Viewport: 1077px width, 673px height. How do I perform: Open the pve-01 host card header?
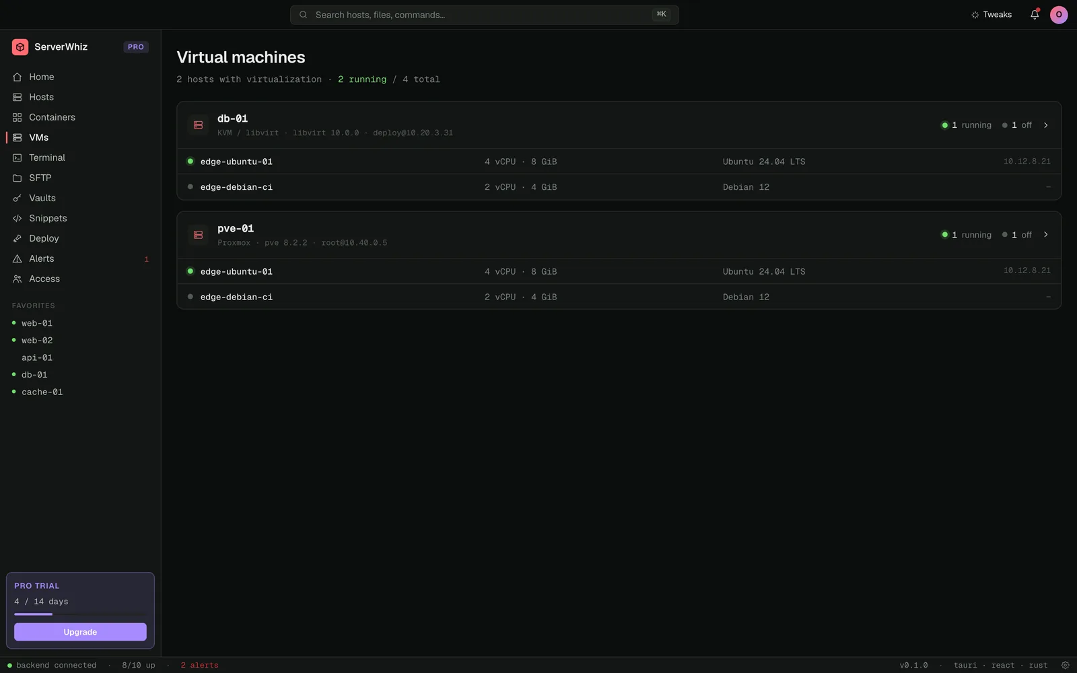pos(619,235)
